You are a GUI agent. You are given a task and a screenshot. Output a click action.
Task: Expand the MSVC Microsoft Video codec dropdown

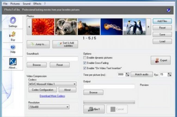[74, 84]
